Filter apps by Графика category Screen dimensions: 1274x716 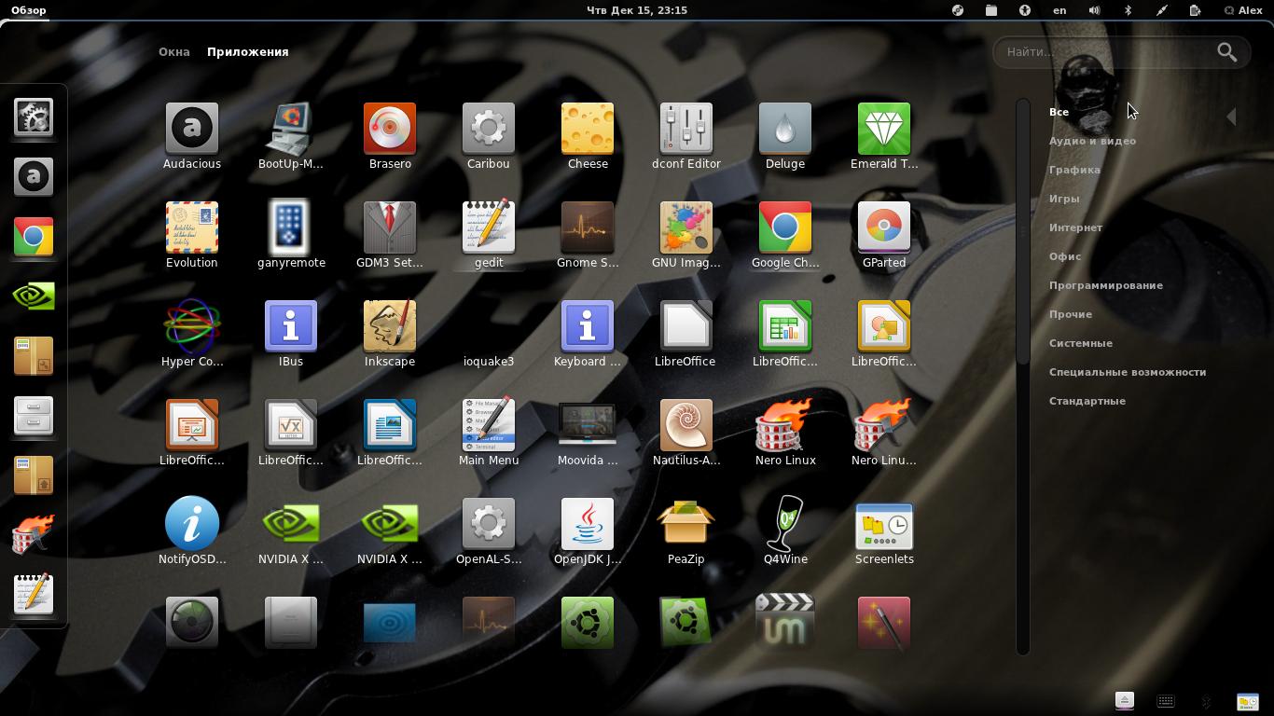coord(1074,170)
